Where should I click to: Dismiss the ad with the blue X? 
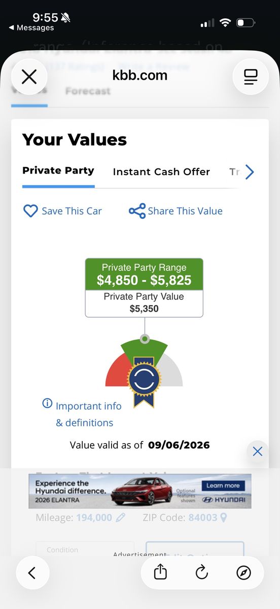(x=258, y=451)
